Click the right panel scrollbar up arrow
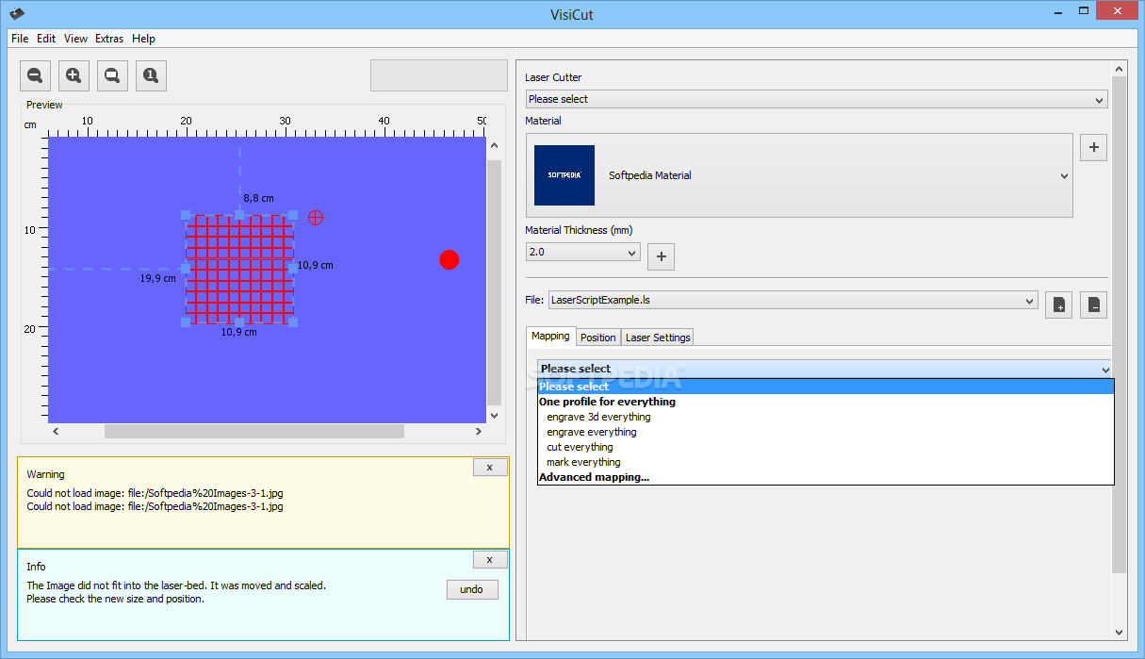Viewport: 1145px width, 659px height. pos(1120,69)
